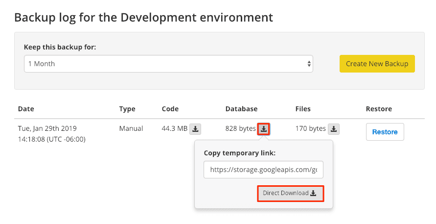
Task: Select the 'Manual' backup type cell
Action: pyautogui.click(x=131, y=128)
